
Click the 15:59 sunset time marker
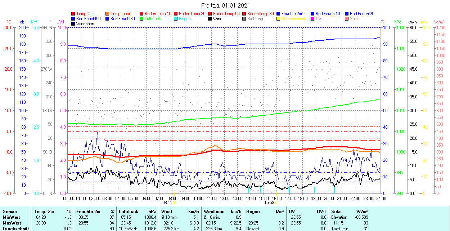point(270,203)
